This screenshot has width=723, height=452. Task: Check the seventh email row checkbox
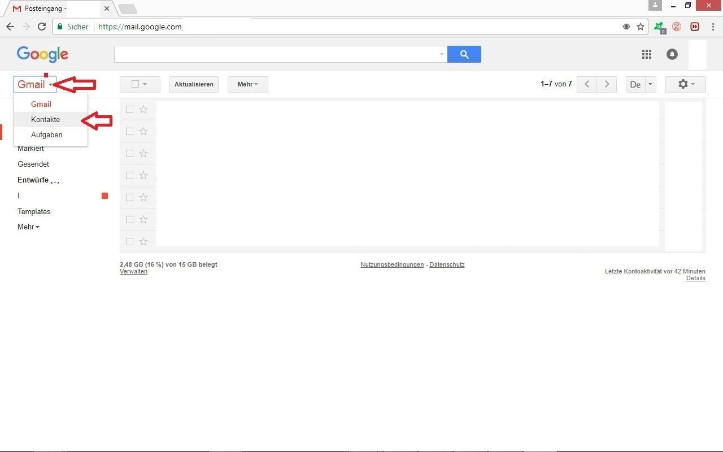click(130, 242)
